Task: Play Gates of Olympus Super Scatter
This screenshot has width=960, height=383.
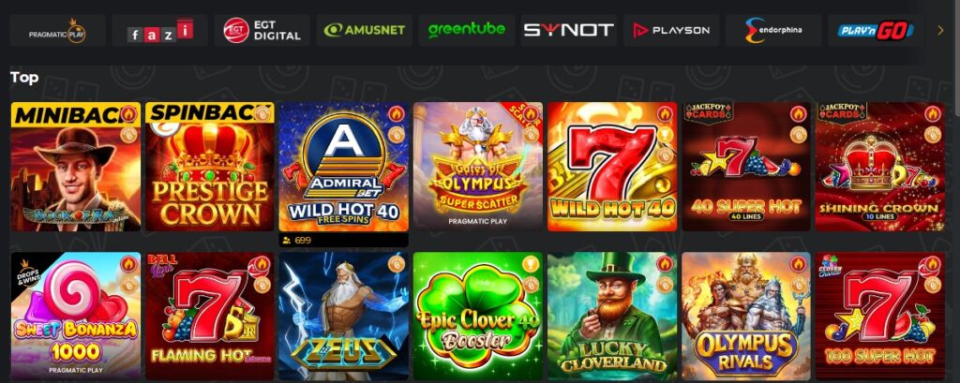Action: (x=477, y=167)
